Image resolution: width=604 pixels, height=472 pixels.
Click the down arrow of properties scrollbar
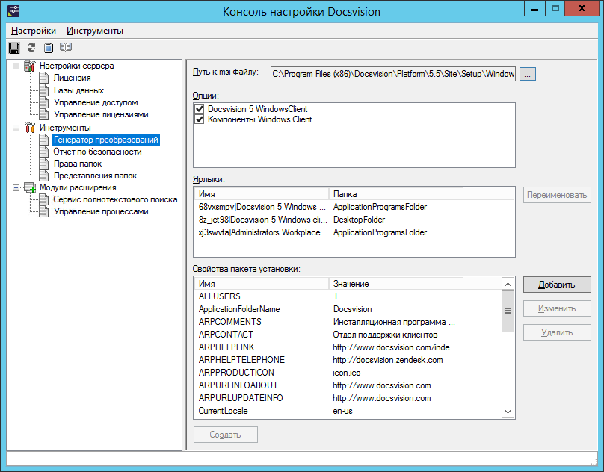click(508, 412)
